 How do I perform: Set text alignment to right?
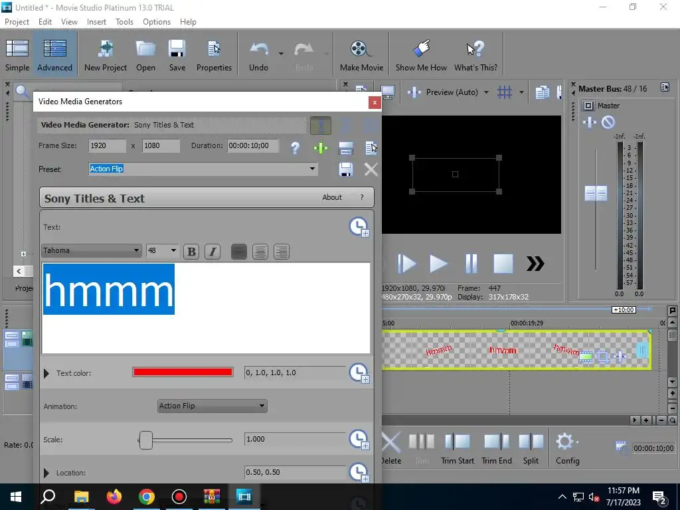(x=282, y=252)
